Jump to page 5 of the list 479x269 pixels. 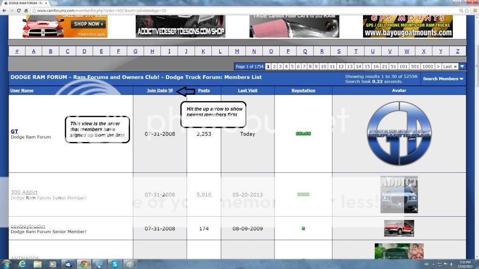tap(292, 66)
